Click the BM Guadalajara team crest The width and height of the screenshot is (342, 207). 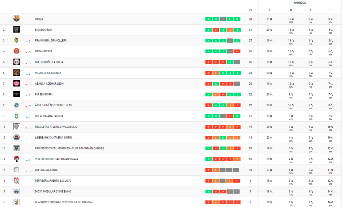click(16, 170)
